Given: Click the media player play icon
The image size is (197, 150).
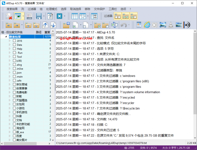Looking at the screenshot, I should pos(155,25).
